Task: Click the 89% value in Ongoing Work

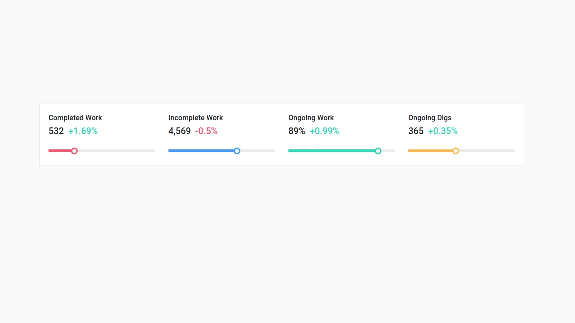Action: pos(296,131)
